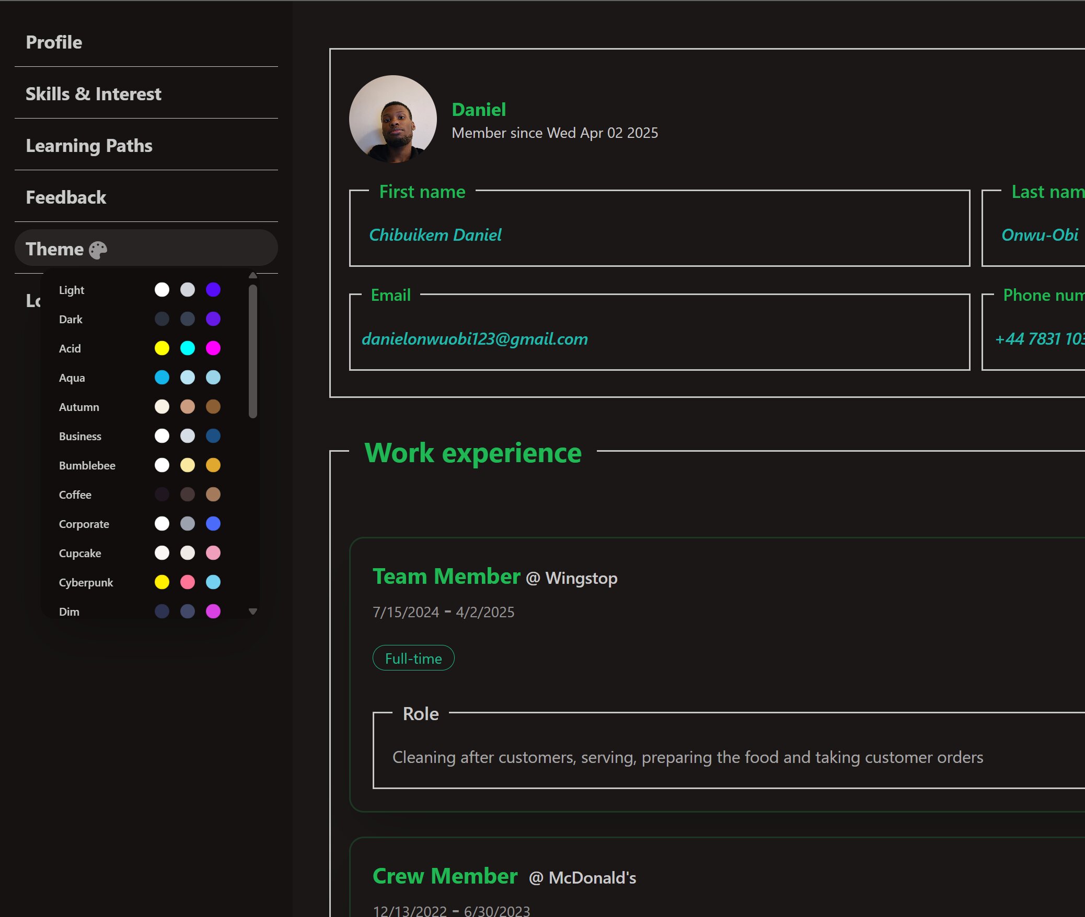The image size is (1085, 917).
Task: Go to the Profile section
Action: click(54, 42)
